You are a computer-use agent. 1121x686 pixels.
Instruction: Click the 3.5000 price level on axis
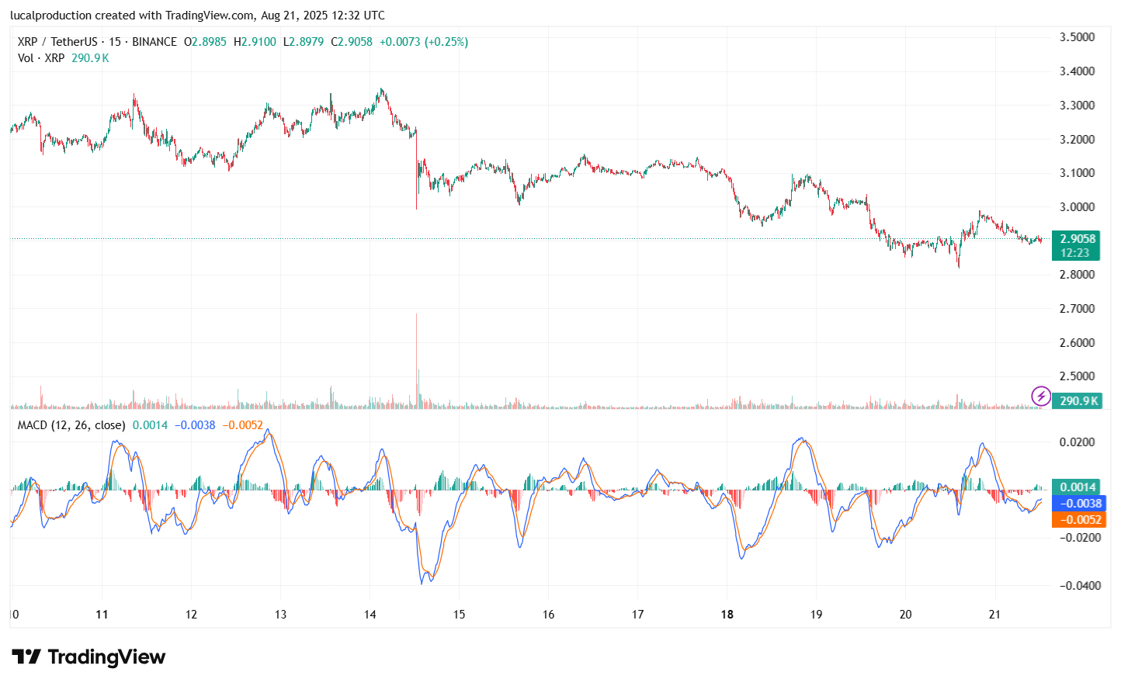[1077, 37]
